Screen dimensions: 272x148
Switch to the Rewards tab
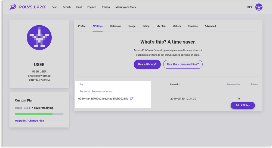pos(193,26)
